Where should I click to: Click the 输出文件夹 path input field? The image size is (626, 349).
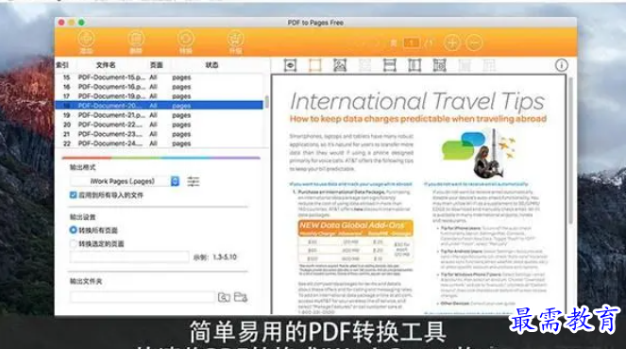(143, 297)
